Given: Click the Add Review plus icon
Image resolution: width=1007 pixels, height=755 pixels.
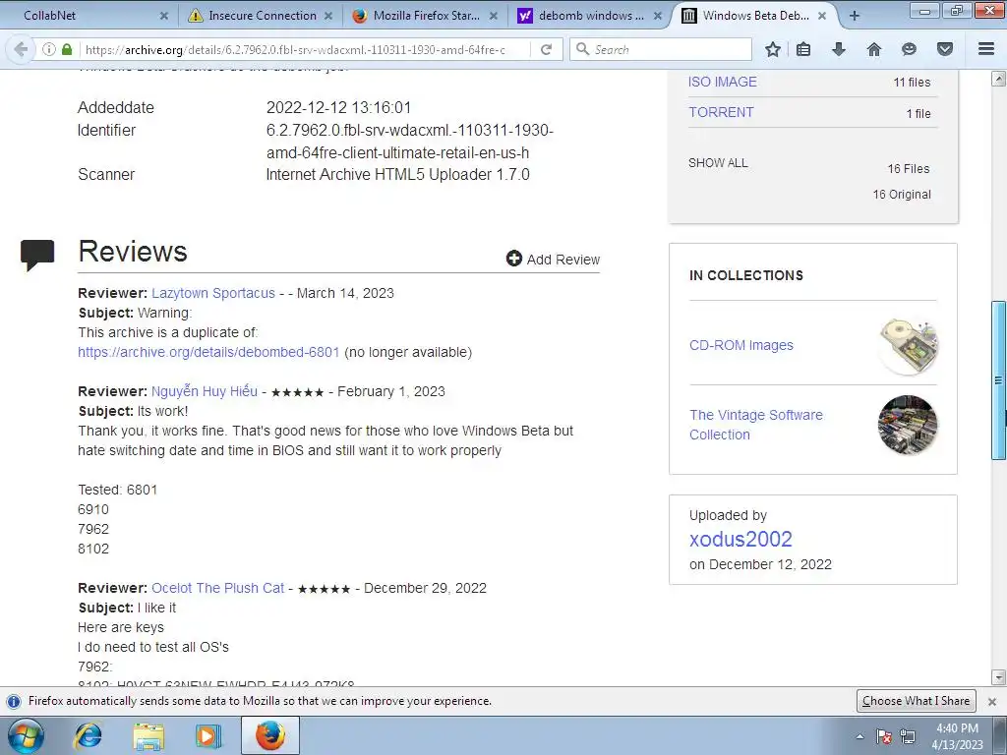Looking at the screenshot, I should [x=513, y=259].
